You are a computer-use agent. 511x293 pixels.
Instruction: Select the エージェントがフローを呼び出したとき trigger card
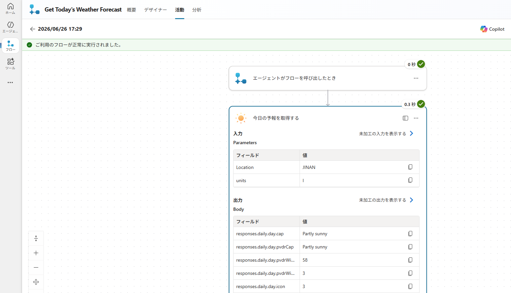328,78
